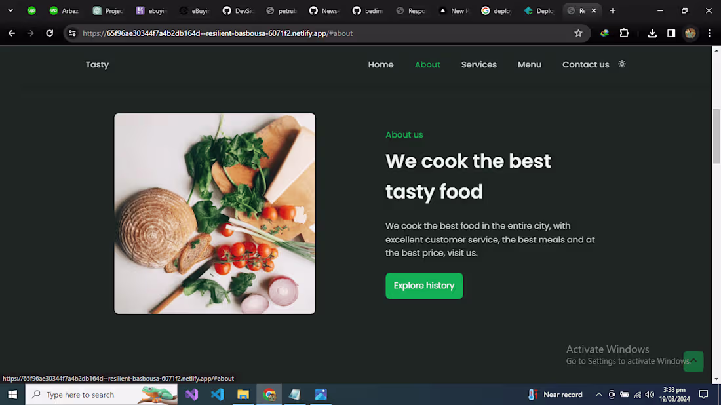The width and height of the screenshot is (721, 405).
Task: Open Chrome's three-dot menu
Action: click(x=710, y=33)
